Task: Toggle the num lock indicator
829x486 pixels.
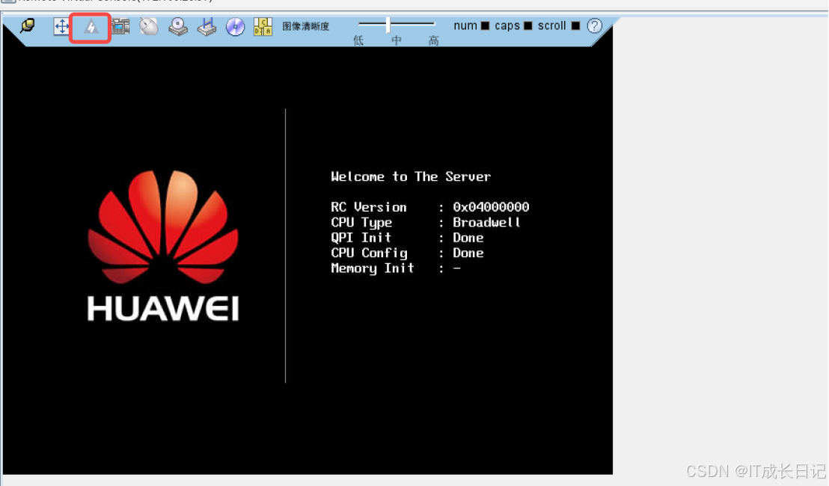Action: (485, 25)
